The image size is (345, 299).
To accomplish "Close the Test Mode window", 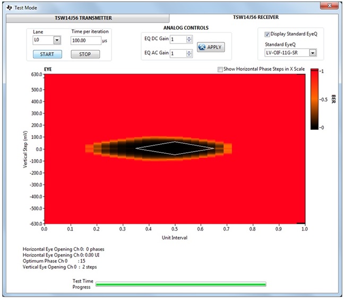I will pos(329,5).
